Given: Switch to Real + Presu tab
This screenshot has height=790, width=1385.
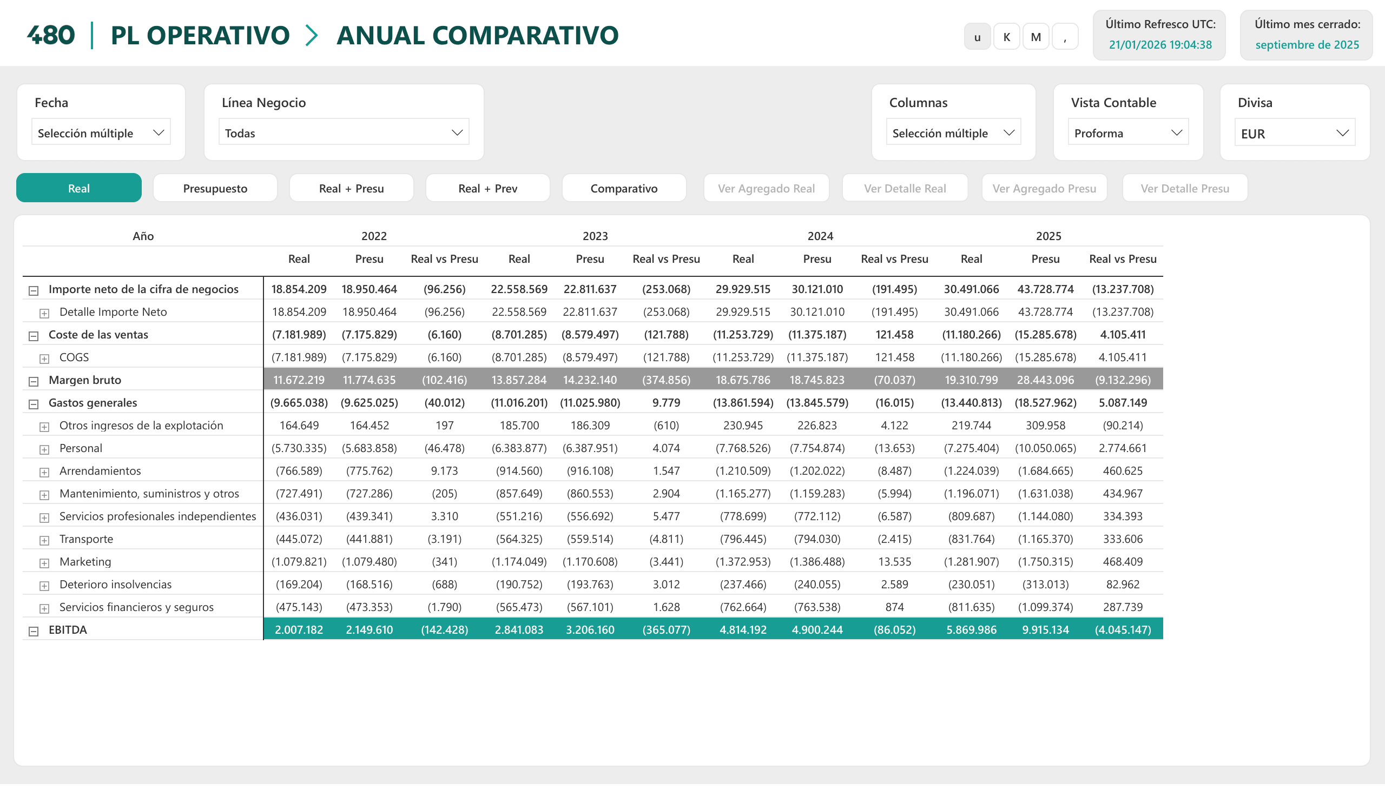Looking at the screenshot, I should [x=351, y=188].
